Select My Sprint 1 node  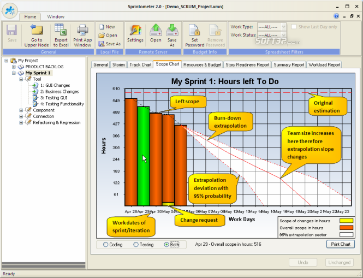pyautogui.click(x=38, y=73)
